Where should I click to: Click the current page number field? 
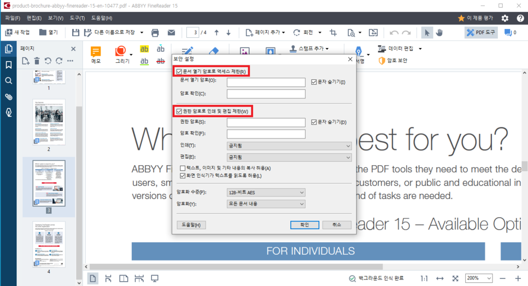(192, 33)
